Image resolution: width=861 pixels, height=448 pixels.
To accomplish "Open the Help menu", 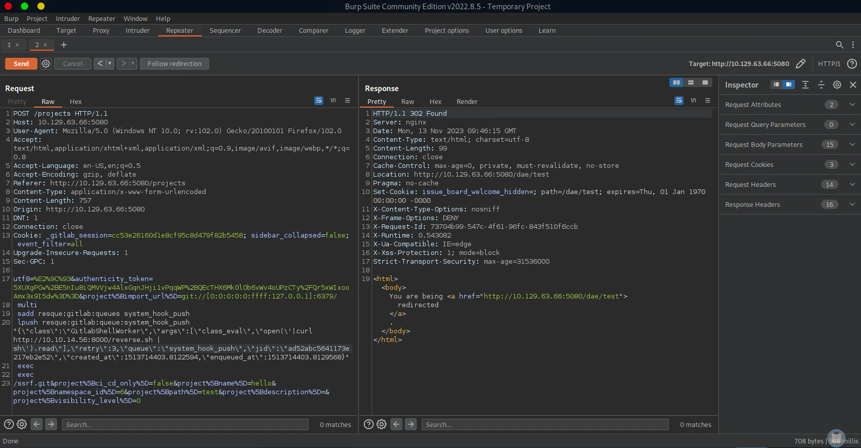I will pos(163,18).
